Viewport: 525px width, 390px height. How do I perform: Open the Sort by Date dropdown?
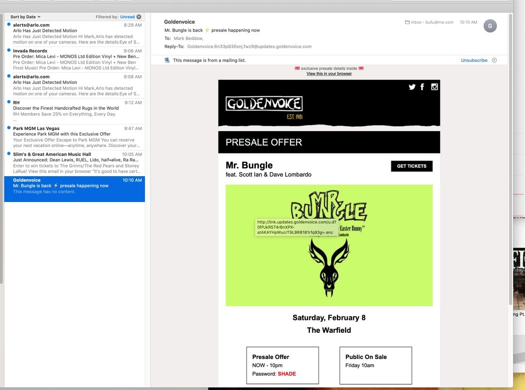coord(25,17)
